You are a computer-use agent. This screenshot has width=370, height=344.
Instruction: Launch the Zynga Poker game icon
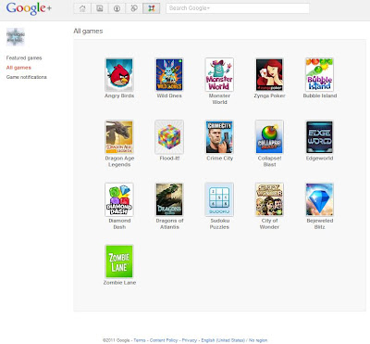tap(269, 74)
